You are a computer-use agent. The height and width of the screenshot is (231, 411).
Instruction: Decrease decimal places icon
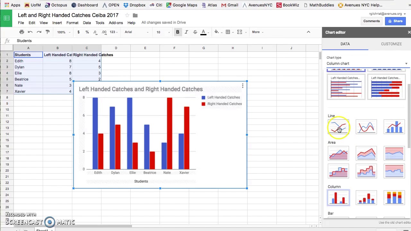[95, 32]
